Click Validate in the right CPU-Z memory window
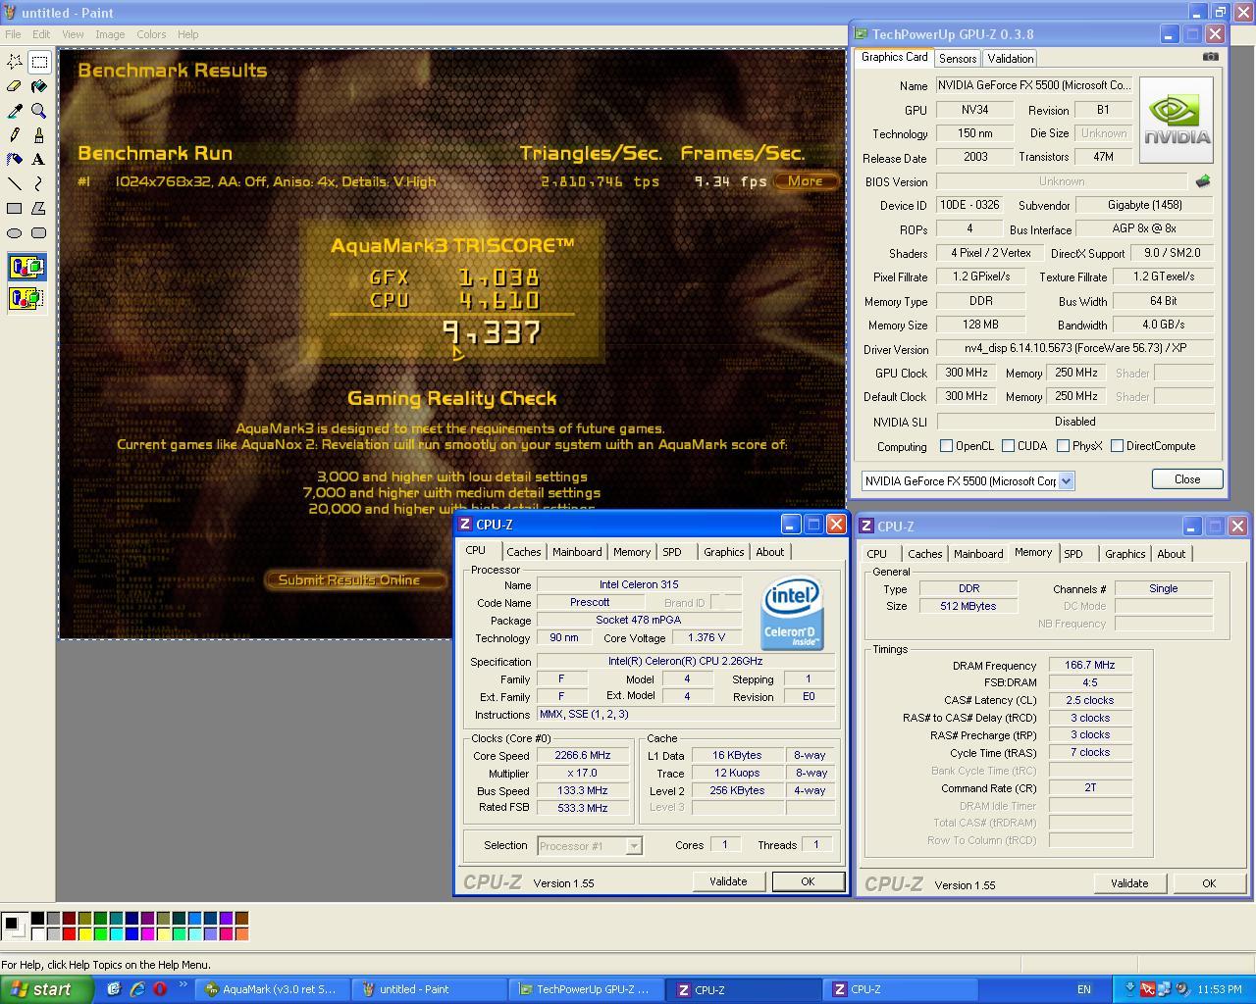The height and width of the screenshot is (1004, 1256). 1129,883
